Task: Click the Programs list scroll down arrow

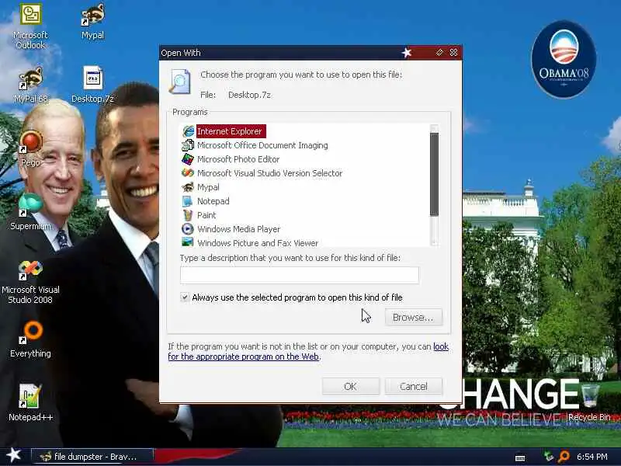Action: point(434,241)
